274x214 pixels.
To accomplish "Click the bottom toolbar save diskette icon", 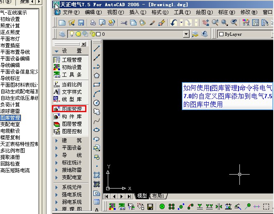I will click(x=150, y=207).
